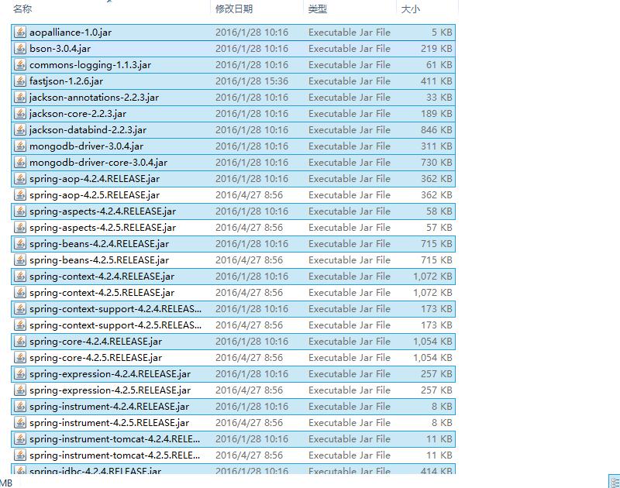Viewport: 620px width, 488px height.
Task: Switch view using the bottom-right view mode icon
Action: pyautogui.click(x=615, y=482)
